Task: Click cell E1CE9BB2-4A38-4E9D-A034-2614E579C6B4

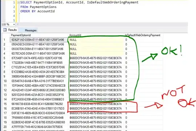Action: (x=39, y=72)
